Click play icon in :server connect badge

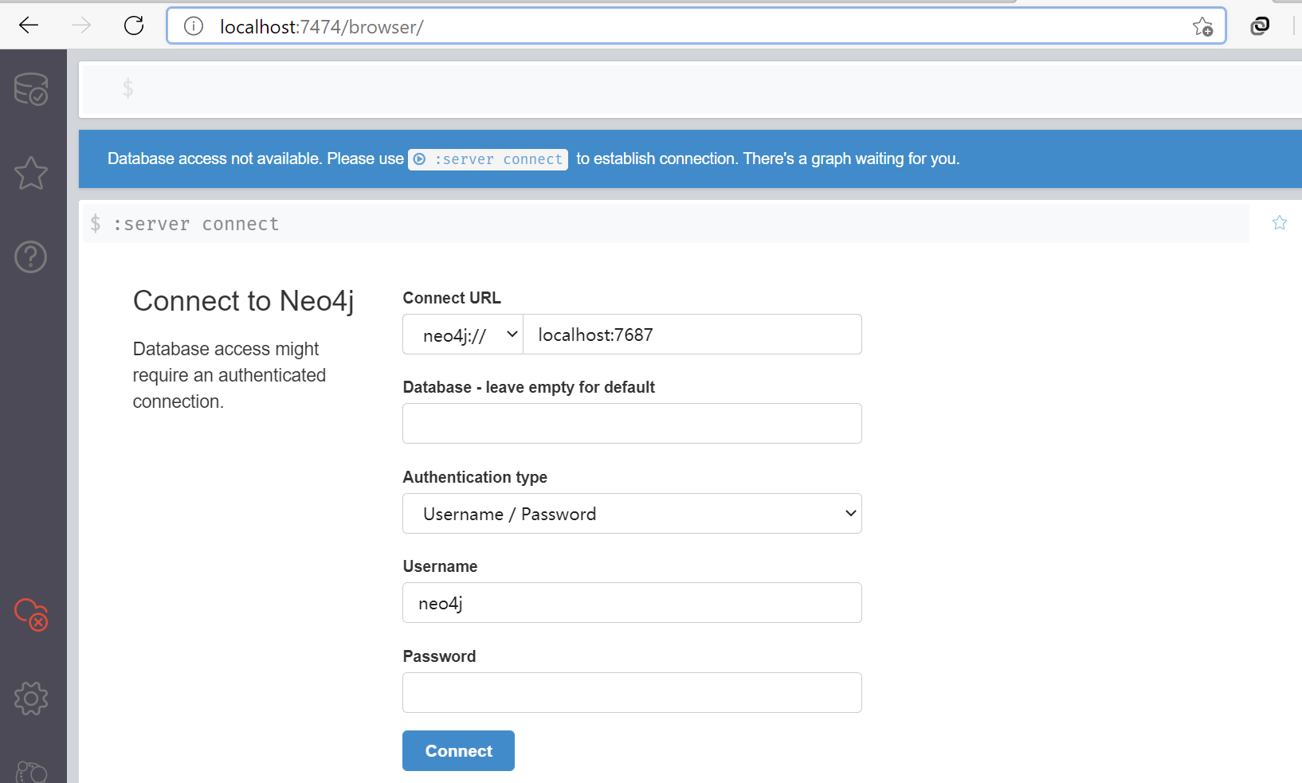420,159
